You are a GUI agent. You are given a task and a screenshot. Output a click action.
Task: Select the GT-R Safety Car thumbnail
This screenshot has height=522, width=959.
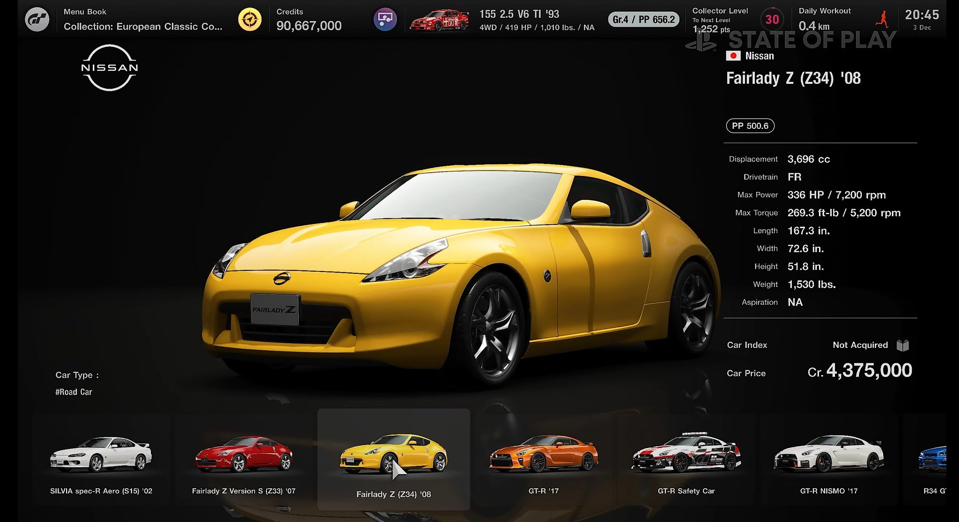(x=686, y=459)
